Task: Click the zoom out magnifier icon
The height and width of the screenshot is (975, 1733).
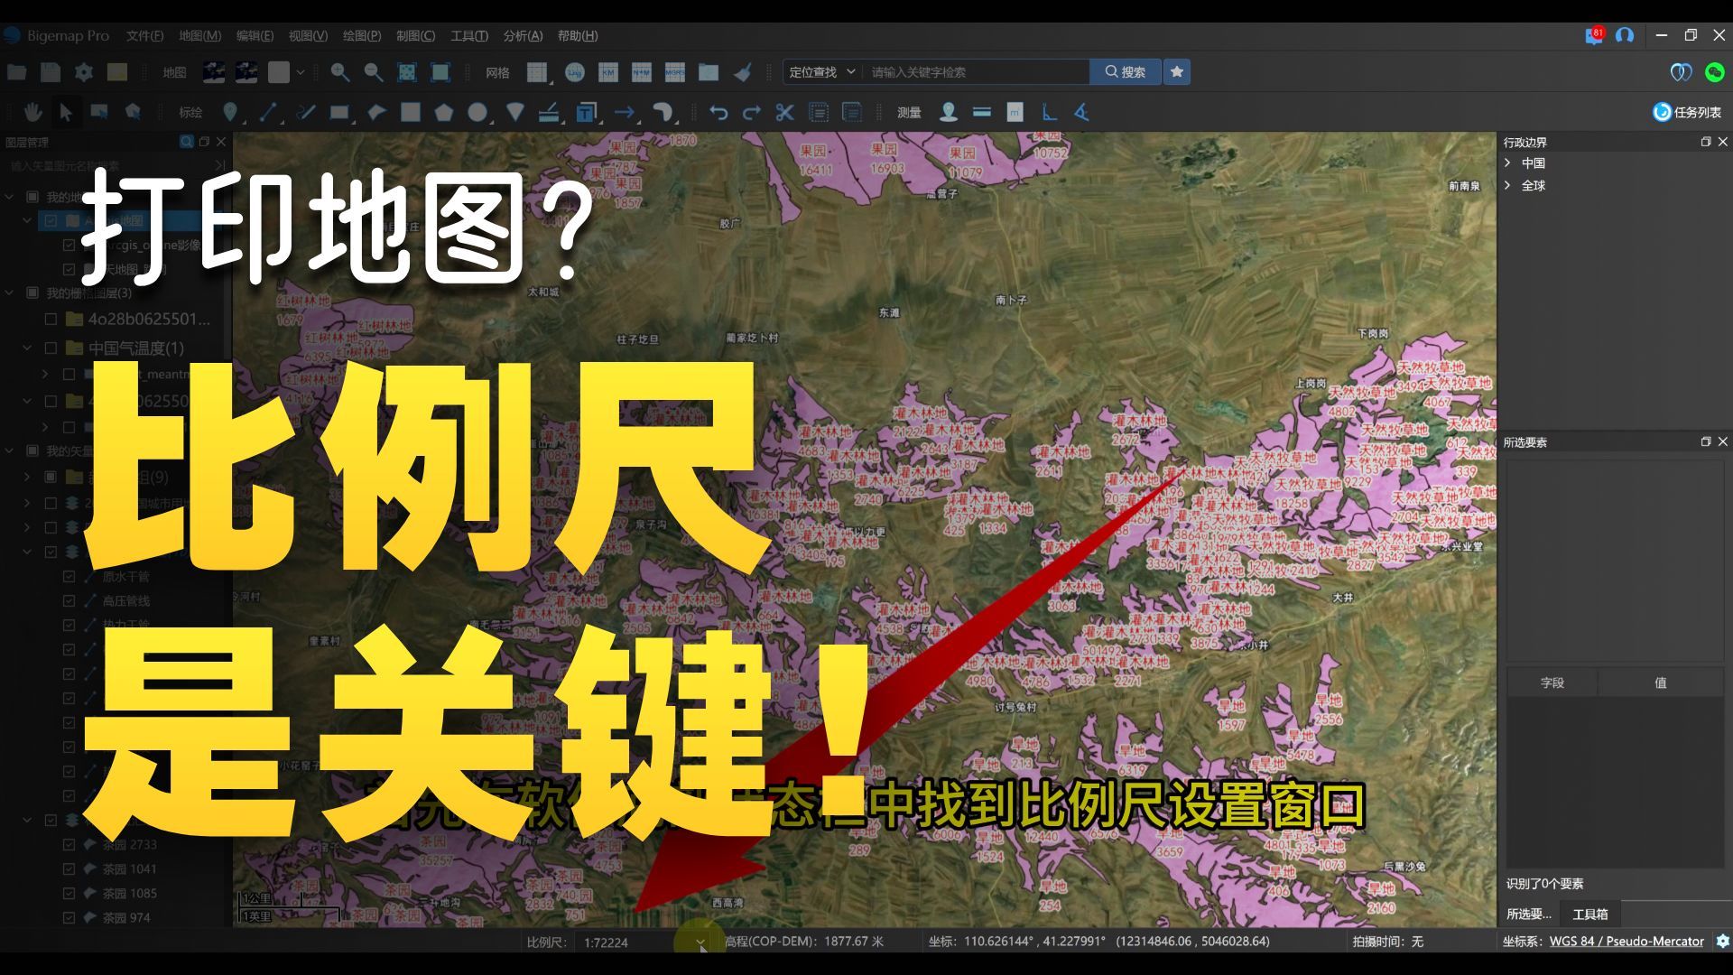Action: coord(373,72)
